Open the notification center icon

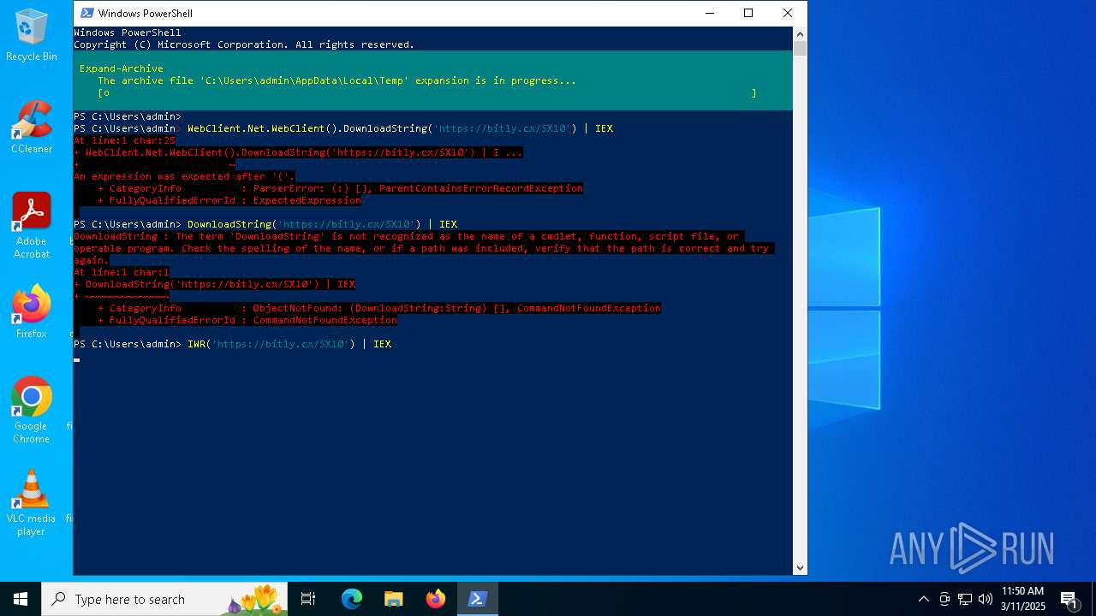[1069, 599]
